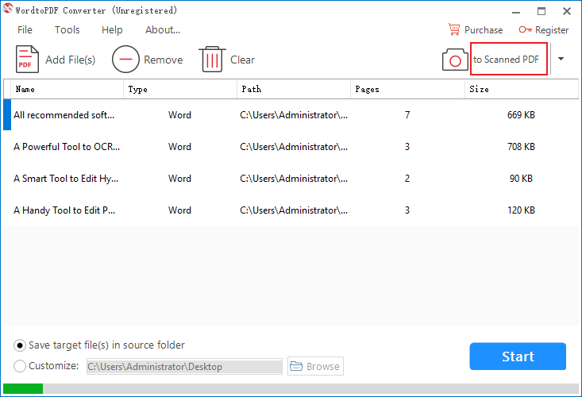This screenshot has width=582, height=397.
Task: Click the WordtoPDF app logo in title bar
Action: click(7, 9)
